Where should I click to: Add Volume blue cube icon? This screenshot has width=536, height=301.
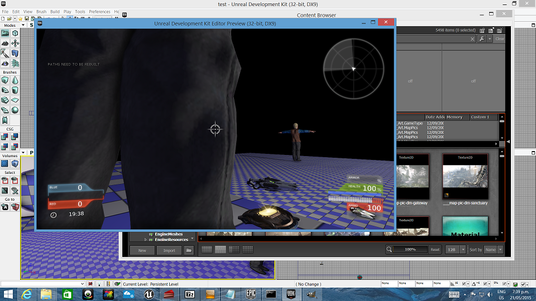coord(15,163)
